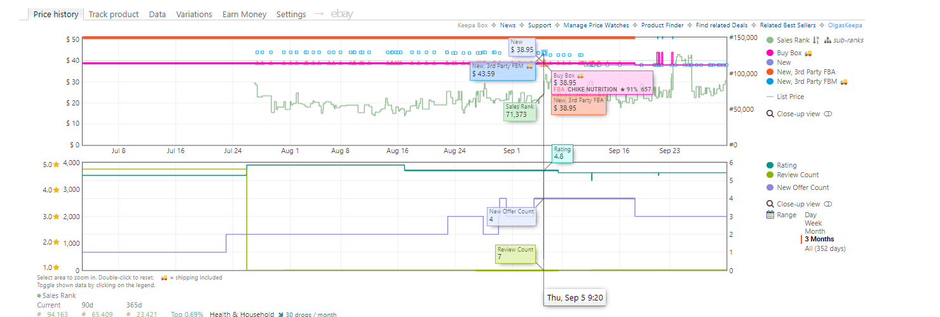940x317 pixels.
Task: Set the range to Day
Action: tap(811, 215)
